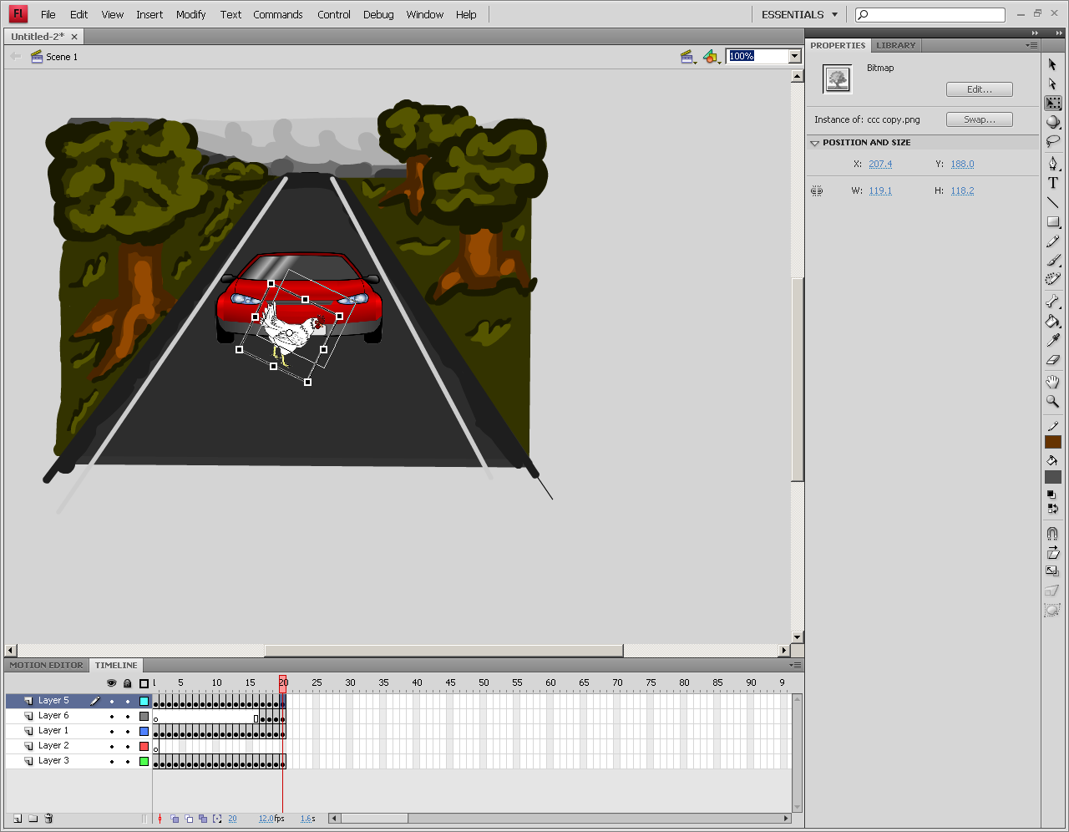Click the brown stroke color swatch
The image size is (1069, 832).
click(1053, 442)
